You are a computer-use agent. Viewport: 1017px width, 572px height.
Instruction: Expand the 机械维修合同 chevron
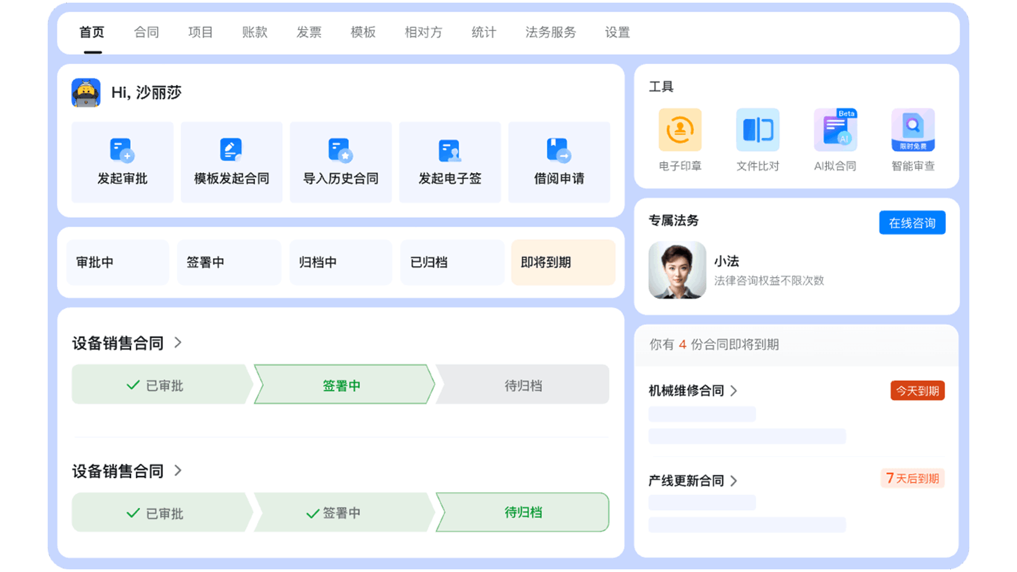[734, 391]
